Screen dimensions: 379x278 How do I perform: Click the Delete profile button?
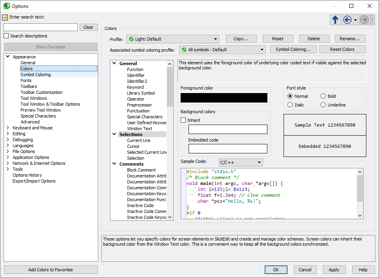[314, 39]
